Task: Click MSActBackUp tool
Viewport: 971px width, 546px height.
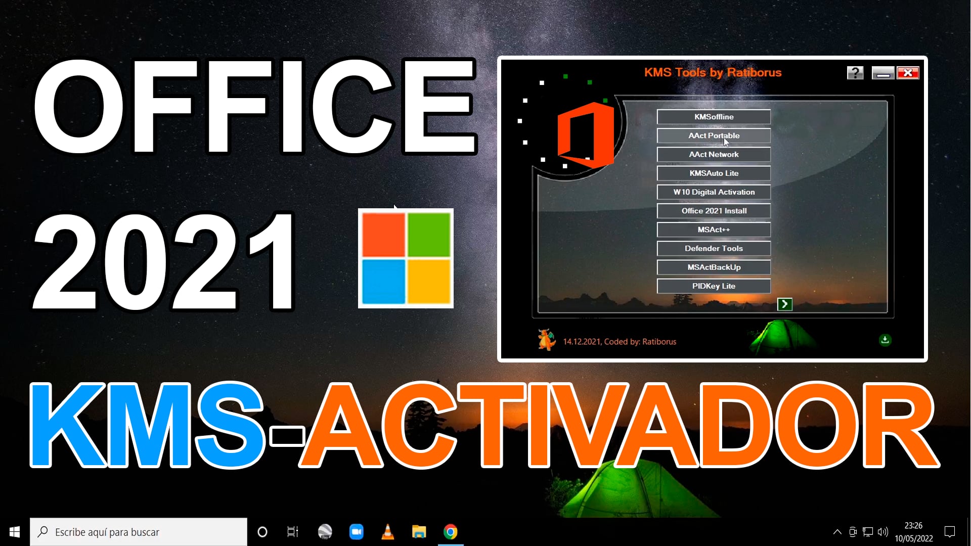Action: (x=714, y=266)
